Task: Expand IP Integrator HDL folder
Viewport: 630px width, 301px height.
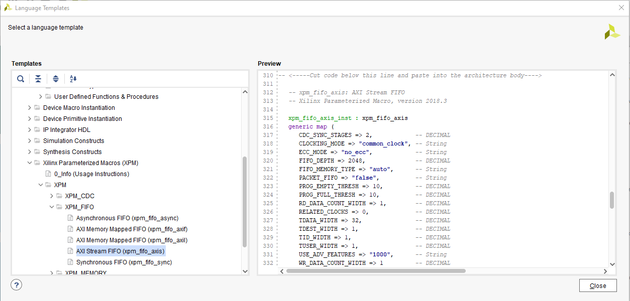Action: pos(30,130)
